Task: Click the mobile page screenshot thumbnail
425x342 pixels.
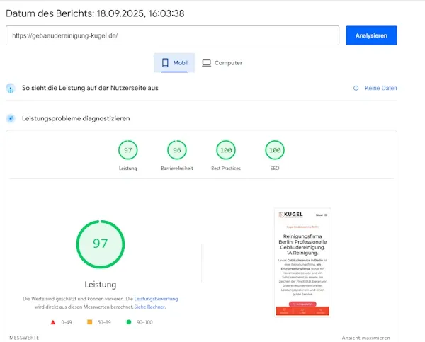Action: (x=302, y=262)
